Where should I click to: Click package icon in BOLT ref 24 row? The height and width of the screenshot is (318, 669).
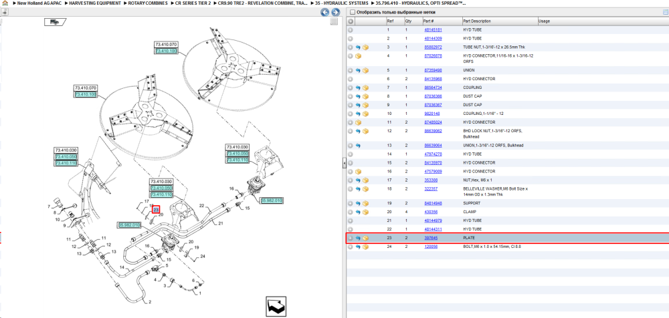366,247
